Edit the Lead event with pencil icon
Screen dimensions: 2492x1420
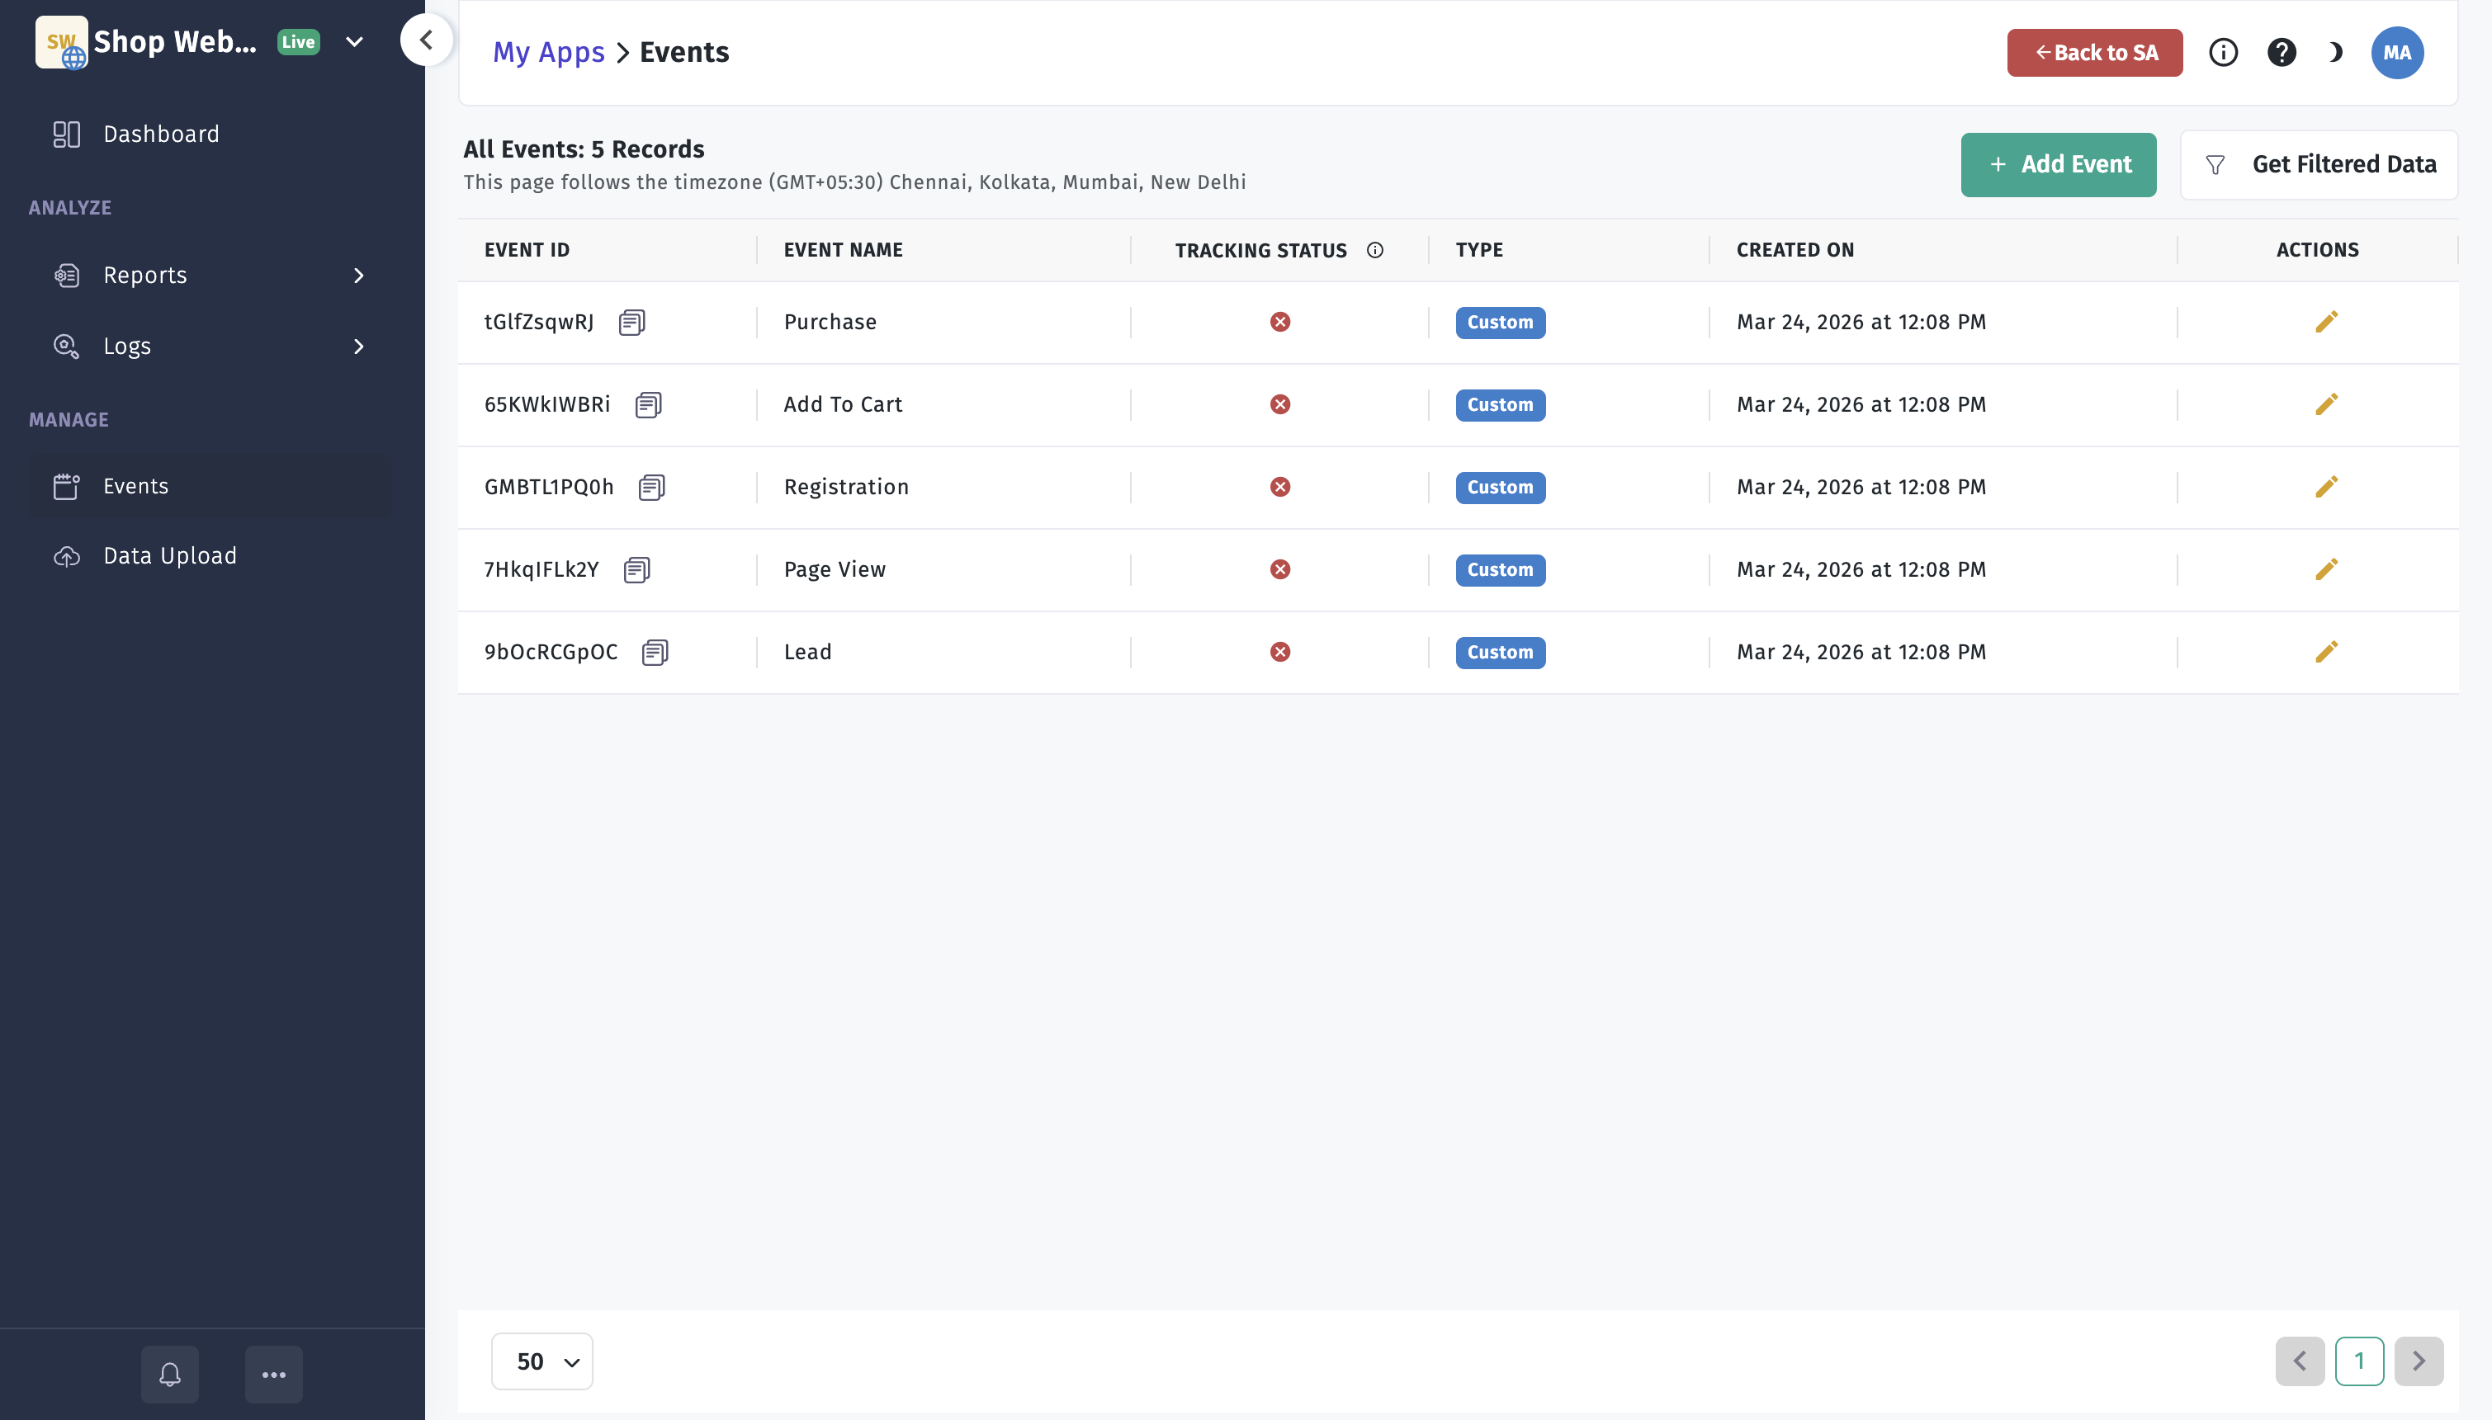click(2326, 652)
